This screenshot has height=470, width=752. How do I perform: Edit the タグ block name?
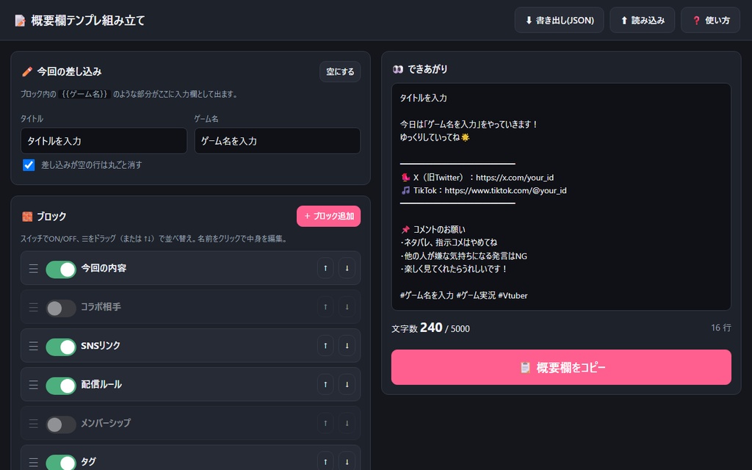[x=88, y=462]
